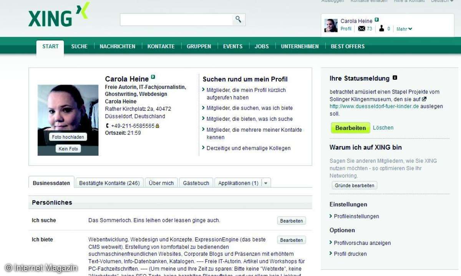Click the Persönliches section header
Screen dimensions: 461x276
tap(170, 202)
